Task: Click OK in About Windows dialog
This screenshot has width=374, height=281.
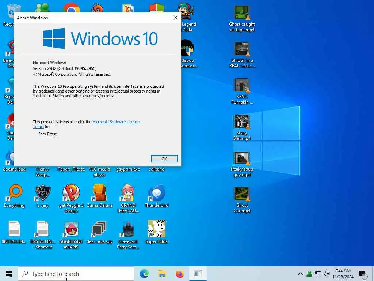Action: (x=164, y=159)
